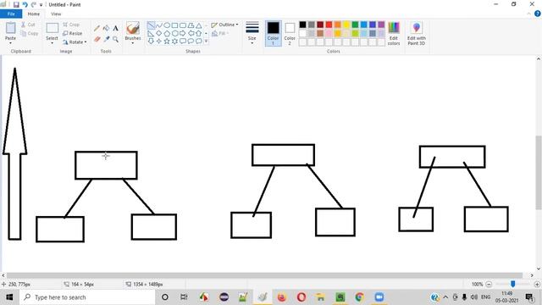This screenshot has height=305, width=542.
Task: Choose the Triangle shape
Action: point(199,25)
